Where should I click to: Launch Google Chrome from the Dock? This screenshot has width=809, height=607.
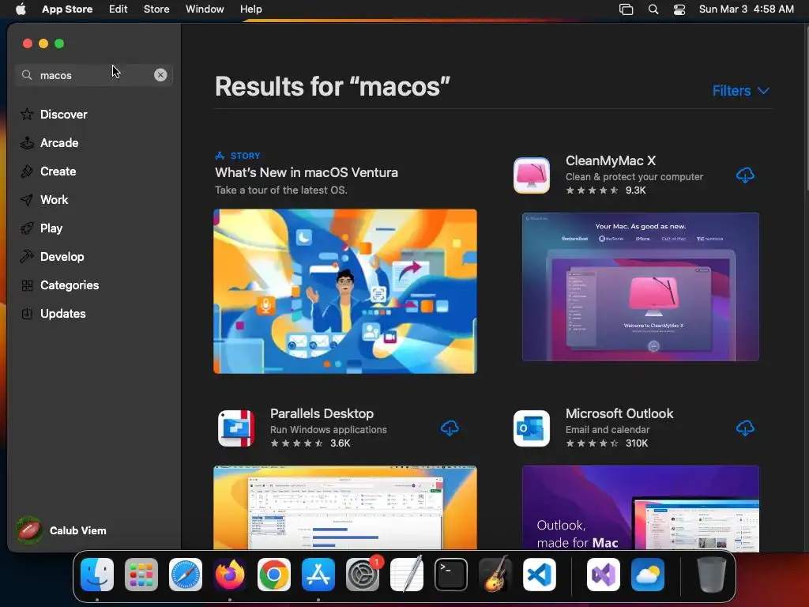click(274, 575)
